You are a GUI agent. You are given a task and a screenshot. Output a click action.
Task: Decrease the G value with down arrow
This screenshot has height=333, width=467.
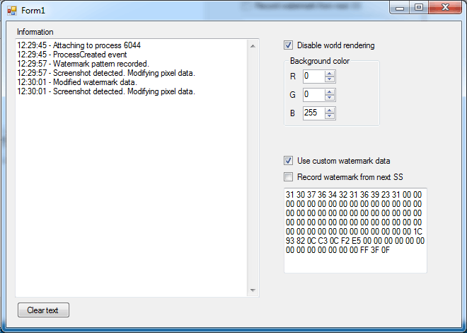(x=330, y=98)
